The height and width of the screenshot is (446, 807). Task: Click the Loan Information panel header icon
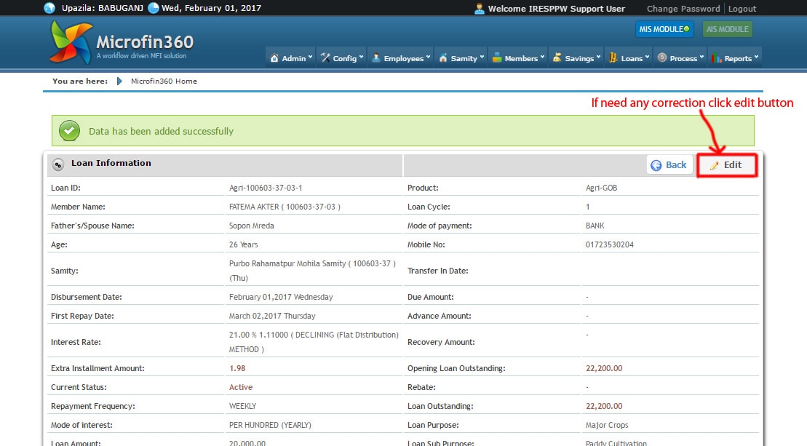click(x=58, y=164)
